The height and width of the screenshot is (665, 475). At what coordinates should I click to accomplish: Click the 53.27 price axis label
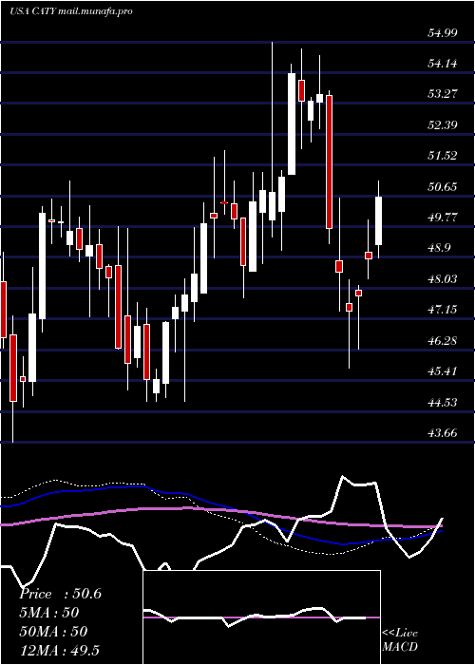click(443, 94)
